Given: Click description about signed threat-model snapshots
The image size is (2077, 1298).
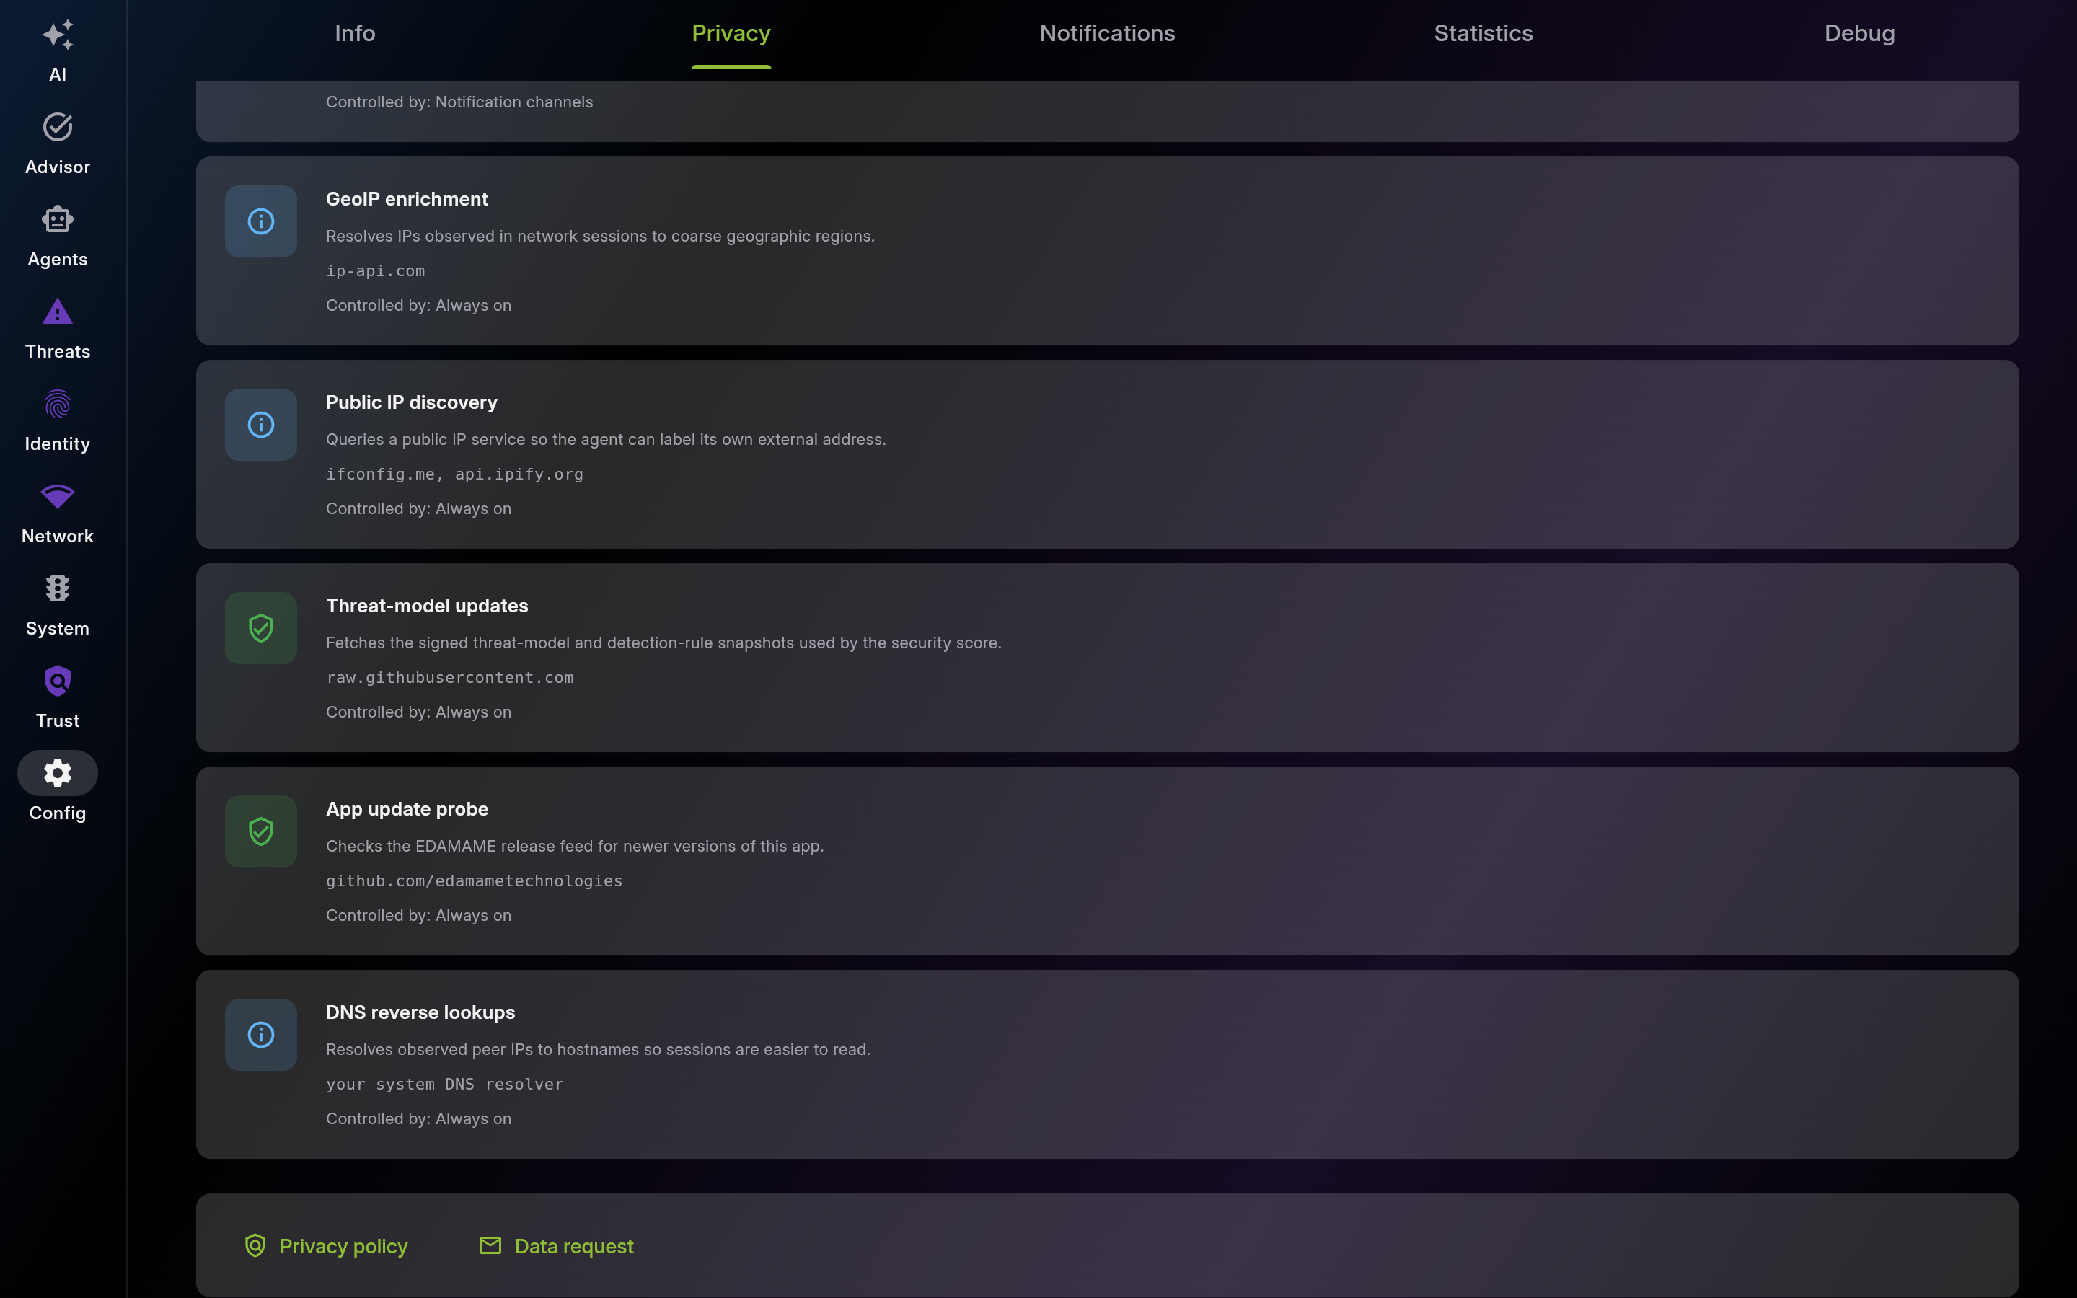Looking at the screenshot, I should [663, 643].
